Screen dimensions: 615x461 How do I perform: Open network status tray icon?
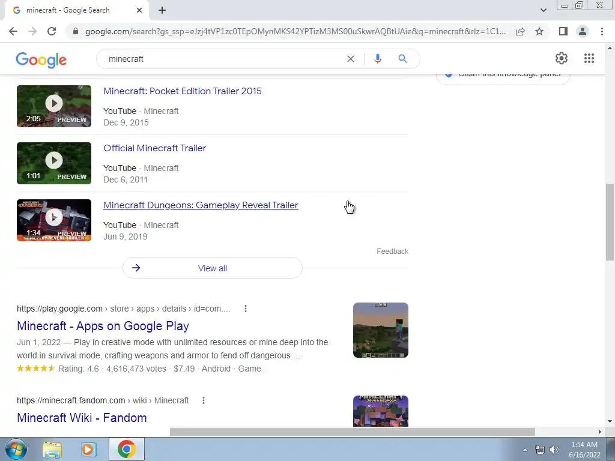tap(540, 450)
